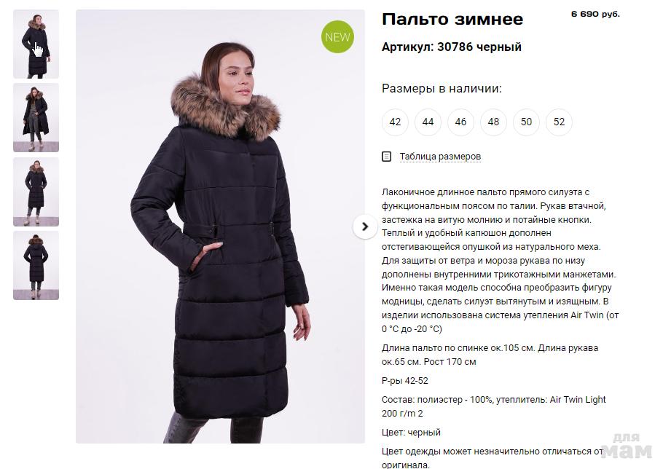Click the next image arrow button
This screenshot has width=663, height=469.
click(365, 227)
